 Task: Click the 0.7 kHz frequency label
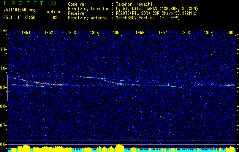coord(3,125)
